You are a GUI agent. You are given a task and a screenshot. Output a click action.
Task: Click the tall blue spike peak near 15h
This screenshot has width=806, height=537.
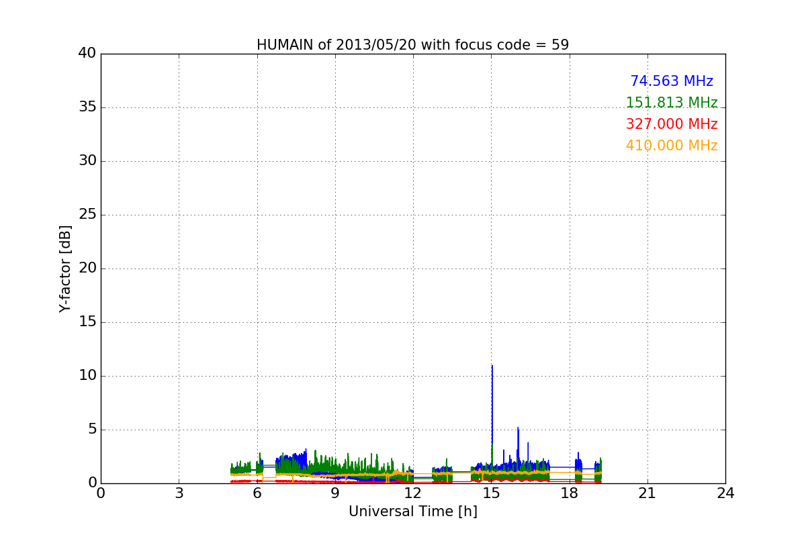[x=492, y=366]
